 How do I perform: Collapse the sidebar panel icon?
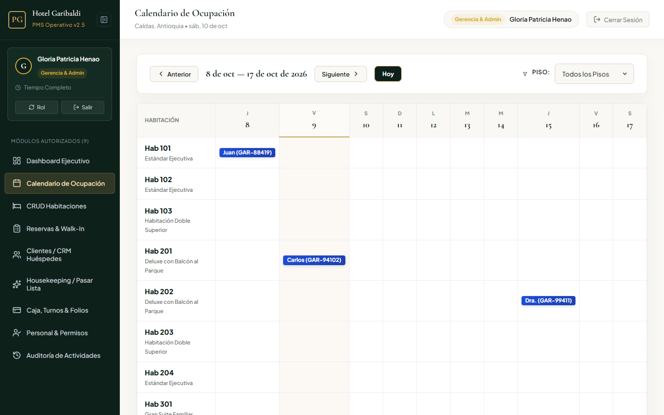[x=104, y=20]
